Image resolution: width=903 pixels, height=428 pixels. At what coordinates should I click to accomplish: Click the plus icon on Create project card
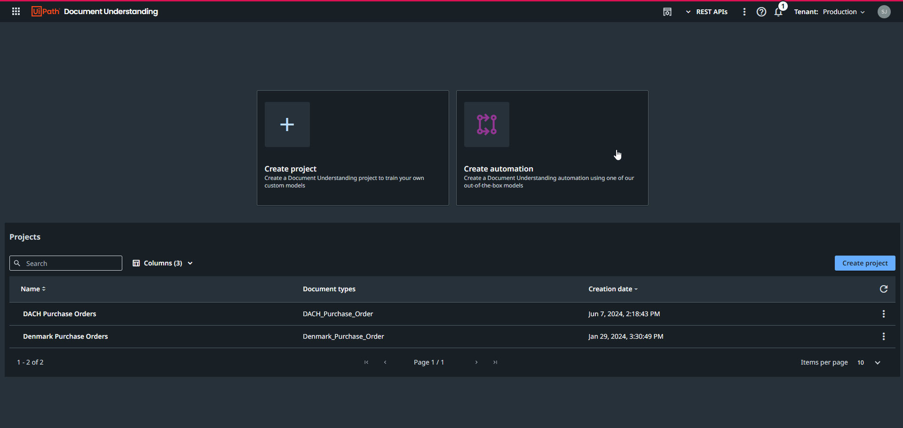tap(287, 125)
